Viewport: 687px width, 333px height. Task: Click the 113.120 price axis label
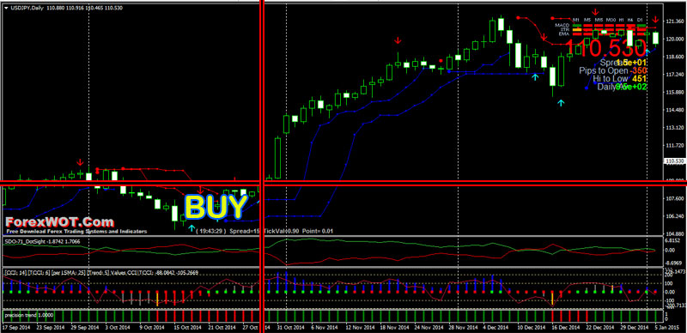675,129
